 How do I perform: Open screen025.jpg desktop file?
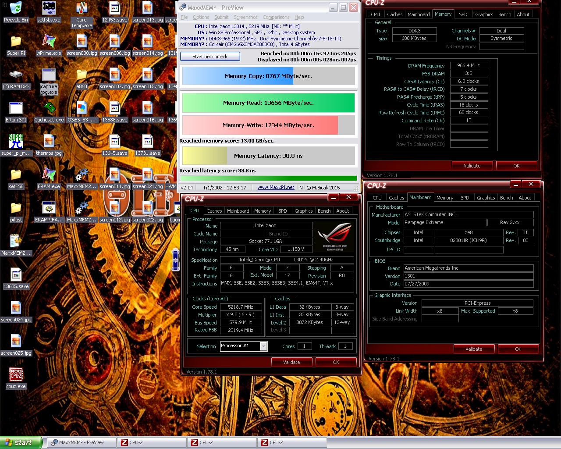[16, 345]
